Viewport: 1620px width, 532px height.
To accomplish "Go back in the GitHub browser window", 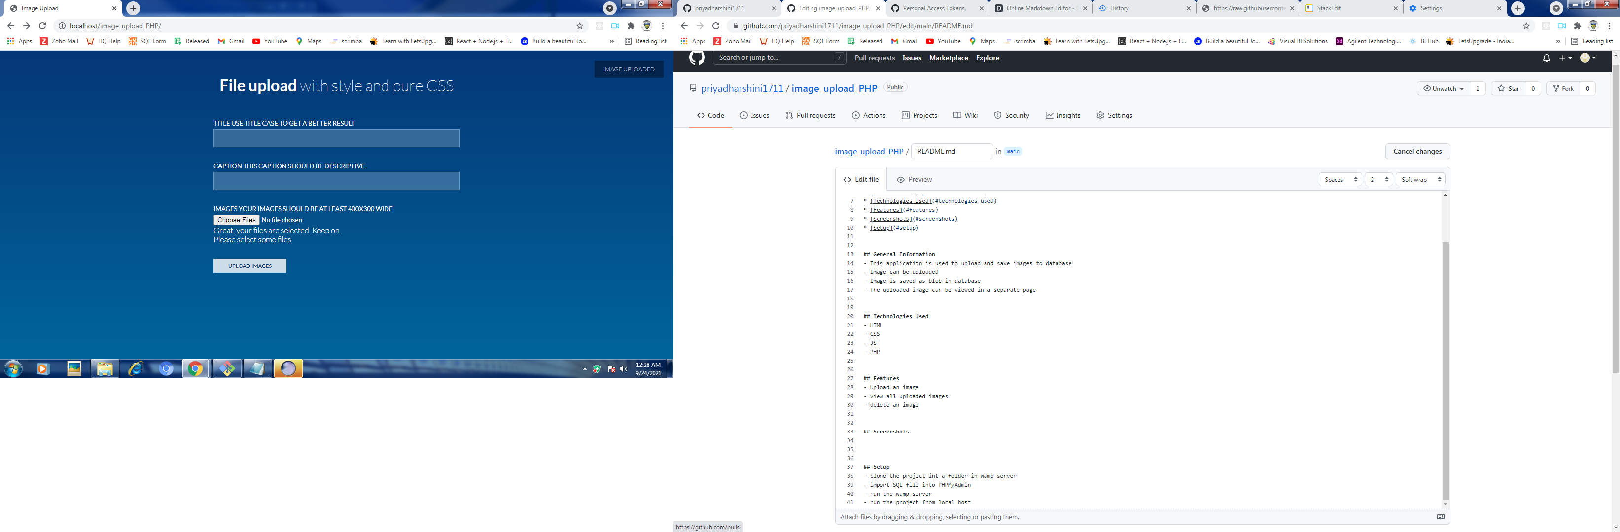I will click(684, 26).
